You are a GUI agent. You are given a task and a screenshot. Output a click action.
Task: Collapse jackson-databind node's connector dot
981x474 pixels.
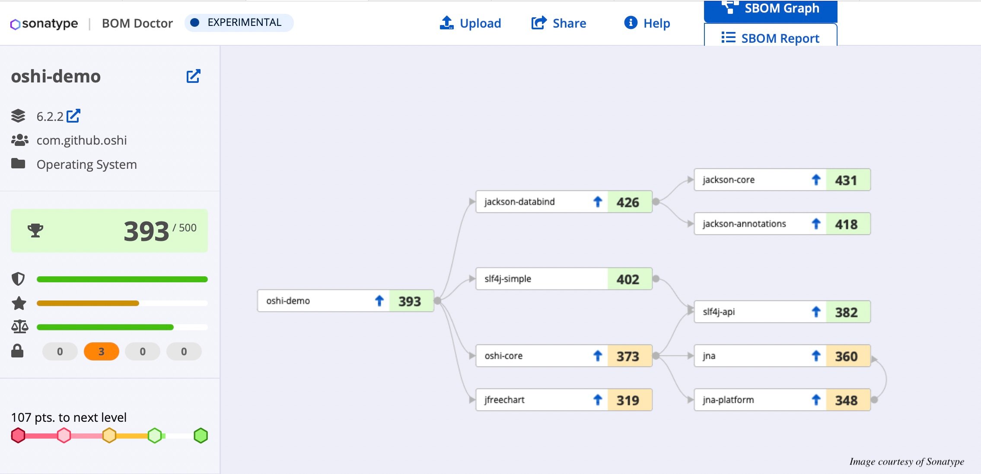point(656,202)
